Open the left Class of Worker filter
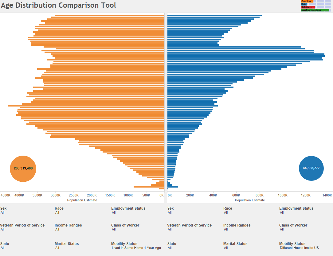 pos(125,227)
